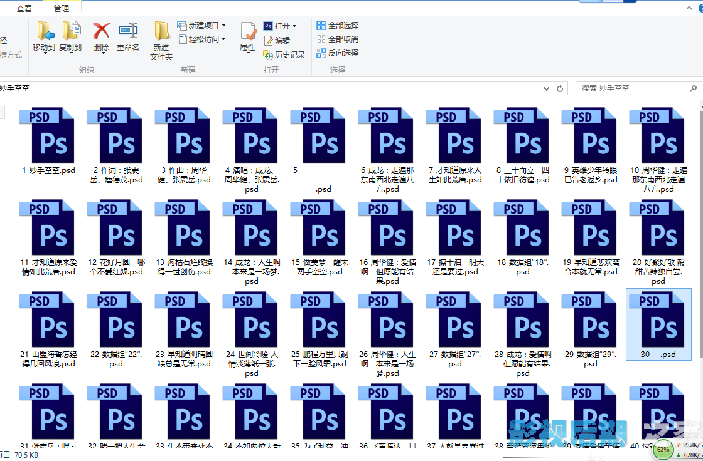The height and width of the screenshot is (461, 703).
Task: Click Select all (全部选择)
Action: [338, 25]
